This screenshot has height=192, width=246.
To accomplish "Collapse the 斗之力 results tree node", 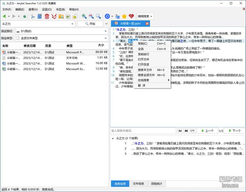I will pos(113,139).
